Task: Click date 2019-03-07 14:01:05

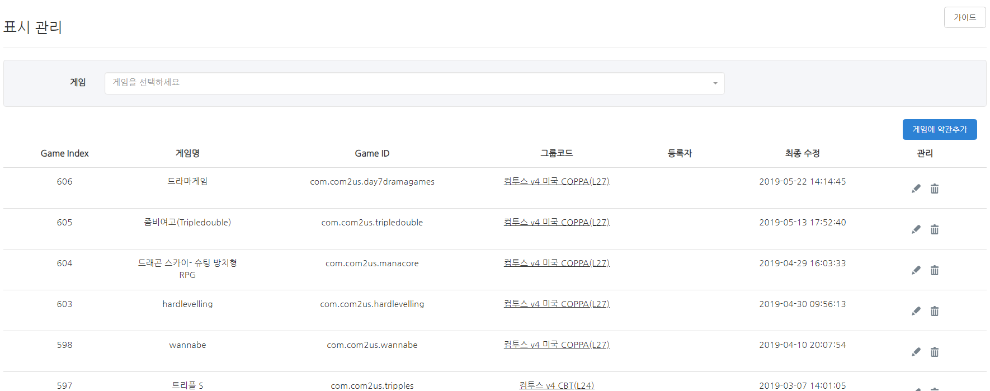Action: coord(803,385)
